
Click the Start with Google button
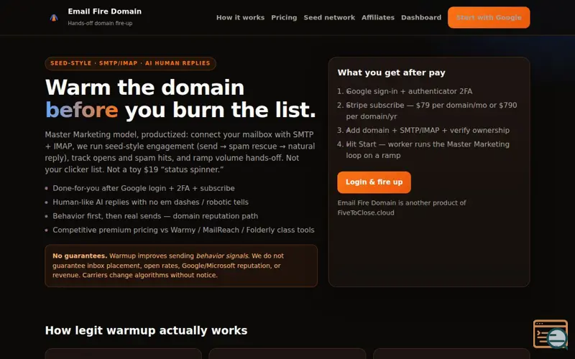(x=489, y=17)
